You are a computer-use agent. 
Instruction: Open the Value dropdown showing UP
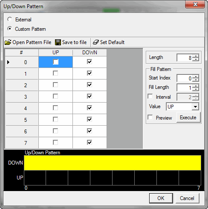[x=195, y=106]
